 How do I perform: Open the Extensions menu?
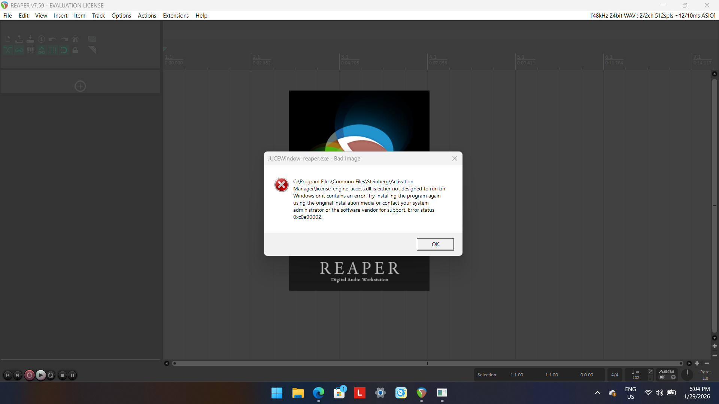click(x=176, y=16)
